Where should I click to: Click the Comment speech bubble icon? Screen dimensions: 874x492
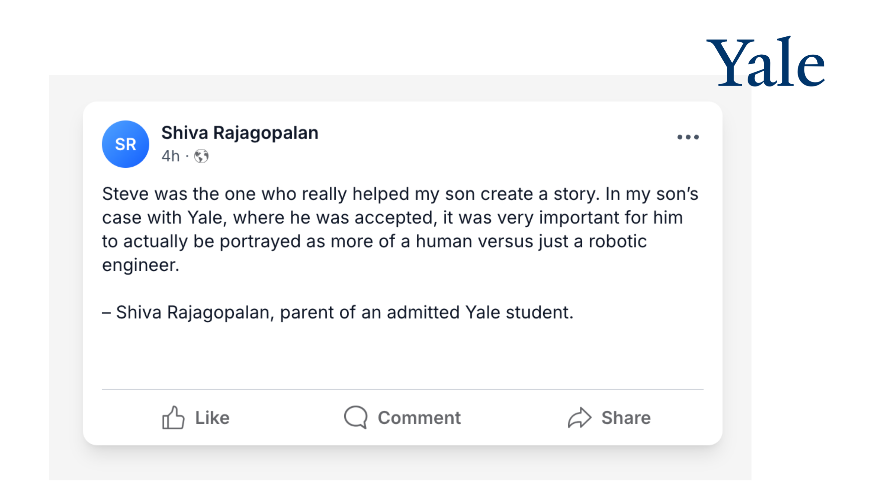(356, 417)
